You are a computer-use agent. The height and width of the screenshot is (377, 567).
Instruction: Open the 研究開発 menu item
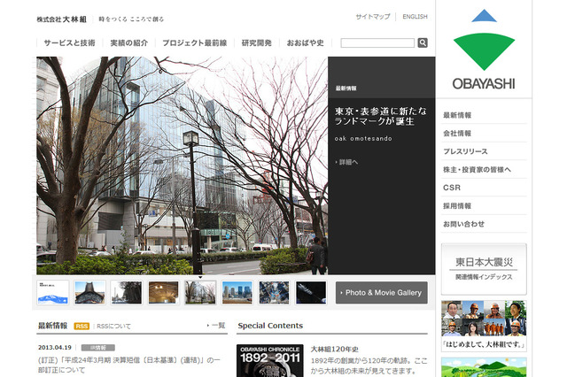tap(257, 42)
